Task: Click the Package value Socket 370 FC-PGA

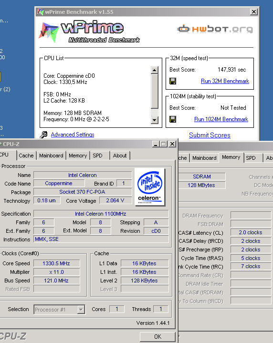Action: [x=83, y=192]
